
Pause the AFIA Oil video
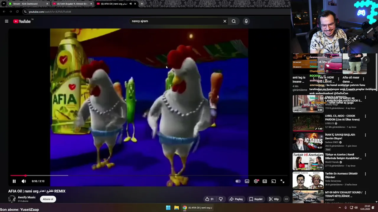click(14, 181)
